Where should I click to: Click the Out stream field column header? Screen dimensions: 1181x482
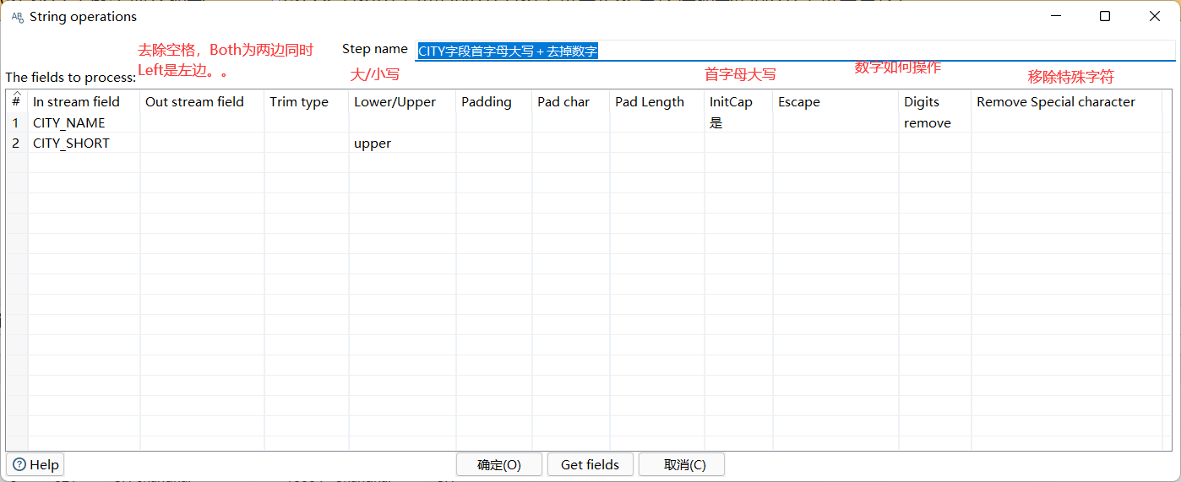tap(202, 101)
